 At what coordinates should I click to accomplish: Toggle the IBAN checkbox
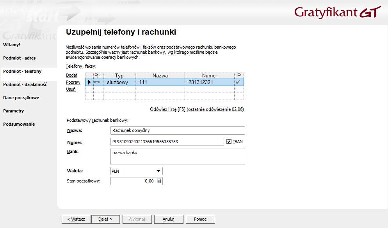coord(229,141)
